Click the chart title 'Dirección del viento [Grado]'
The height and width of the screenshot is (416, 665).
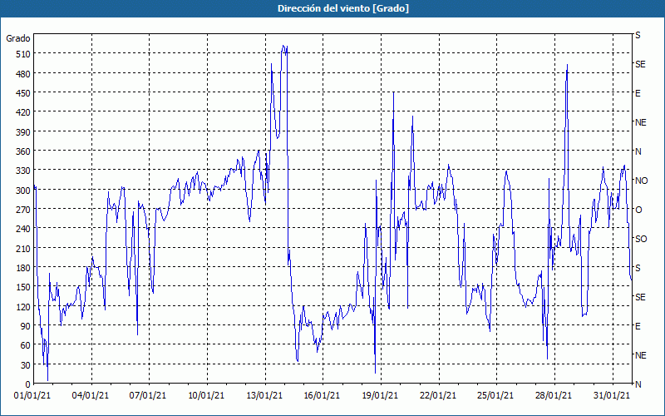(343, 8)
